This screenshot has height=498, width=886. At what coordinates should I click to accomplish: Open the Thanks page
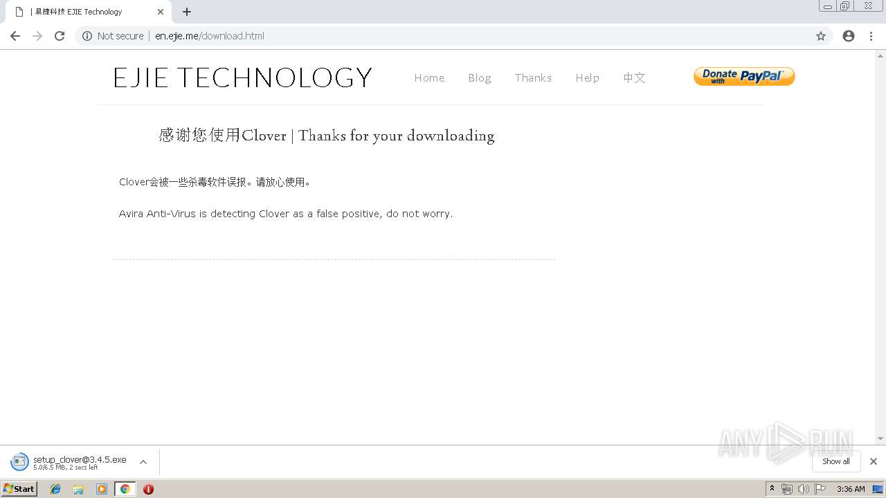pos(533,77)
